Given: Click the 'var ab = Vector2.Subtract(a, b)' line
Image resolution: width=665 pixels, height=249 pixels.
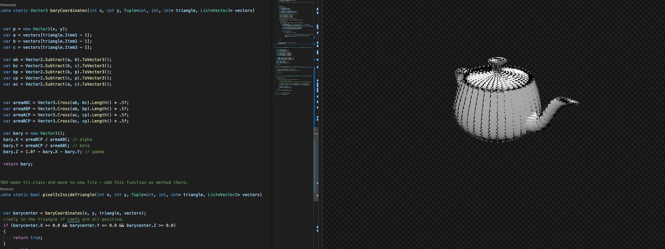Looking at the screenshot, I should (x=58, y=59).
